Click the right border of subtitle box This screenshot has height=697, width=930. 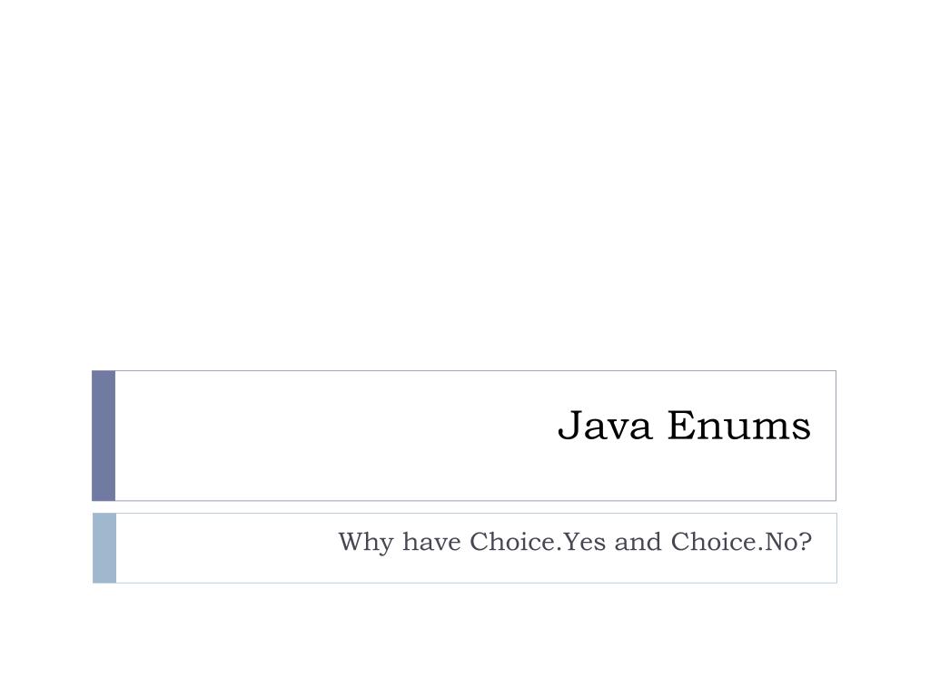pyautogui.click(x=836, y=548)
